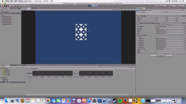
Task: Click Assets in Project breadcrumb
Action: pos(28,69)
